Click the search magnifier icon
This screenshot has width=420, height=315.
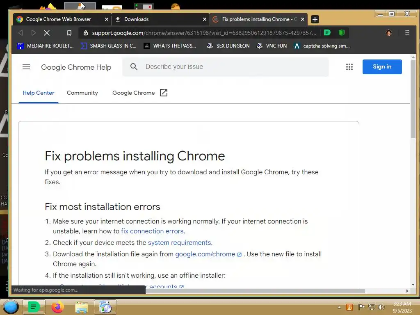click(x=134, y=67)
